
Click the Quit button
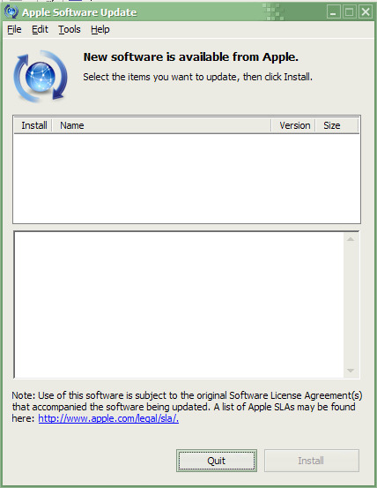pyautogui.click(x=217, y=461)
